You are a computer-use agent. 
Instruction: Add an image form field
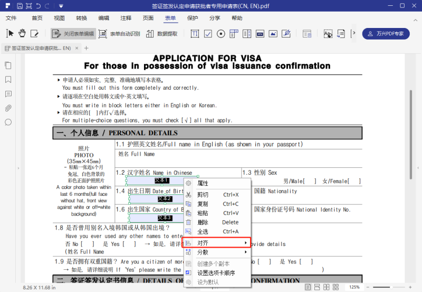click(273, 34)
